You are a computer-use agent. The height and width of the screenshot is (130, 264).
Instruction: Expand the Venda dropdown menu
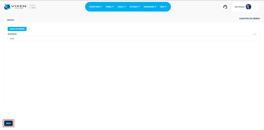(x=109, y=7)
